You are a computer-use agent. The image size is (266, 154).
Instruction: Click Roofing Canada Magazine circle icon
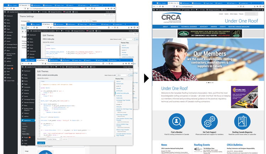click(x=242, y=122)
